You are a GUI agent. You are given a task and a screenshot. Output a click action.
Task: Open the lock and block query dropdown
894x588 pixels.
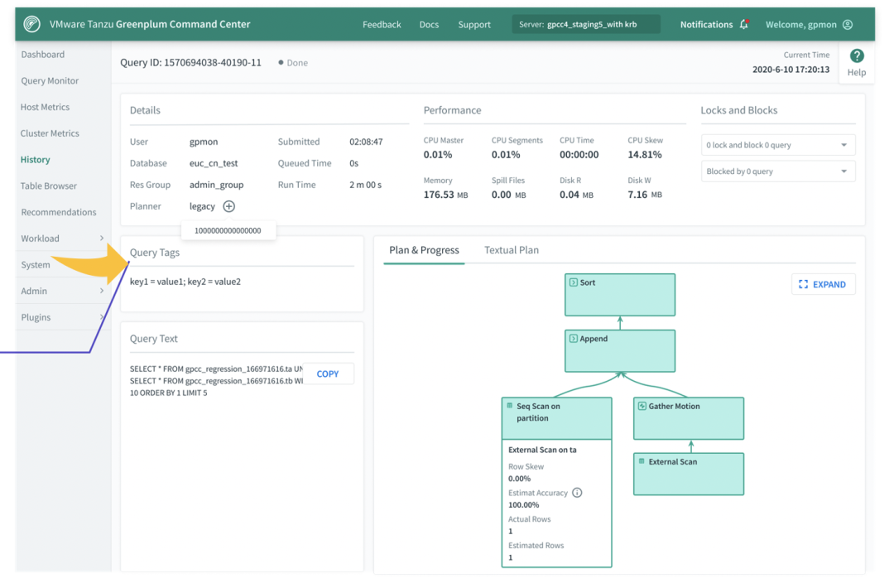[x=777, y=145]
